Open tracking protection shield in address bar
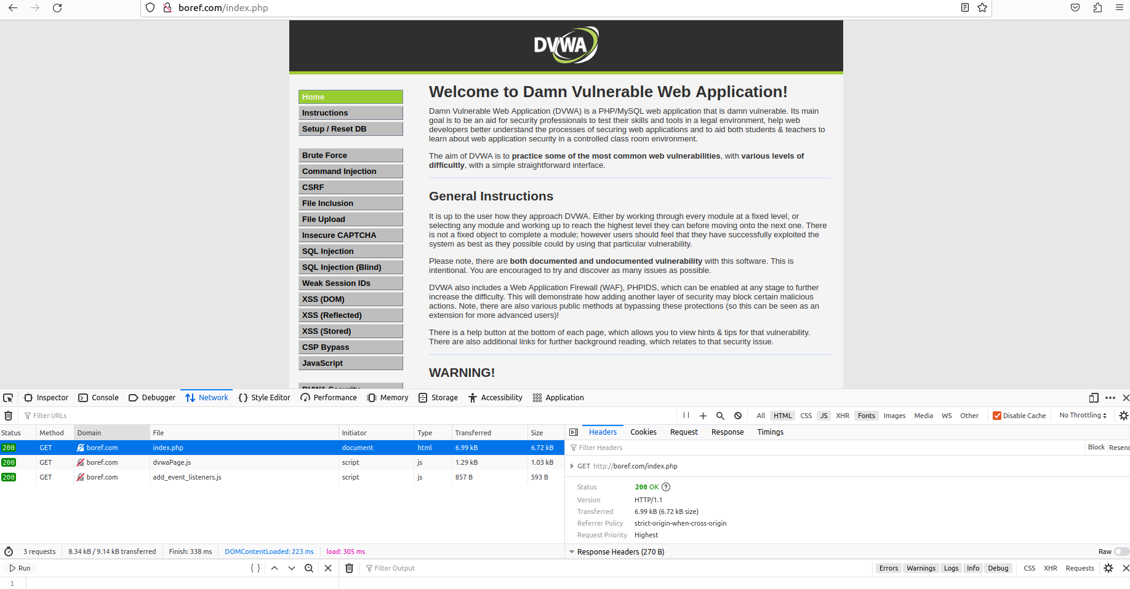The image size is (1130, 589). point(150,8)
